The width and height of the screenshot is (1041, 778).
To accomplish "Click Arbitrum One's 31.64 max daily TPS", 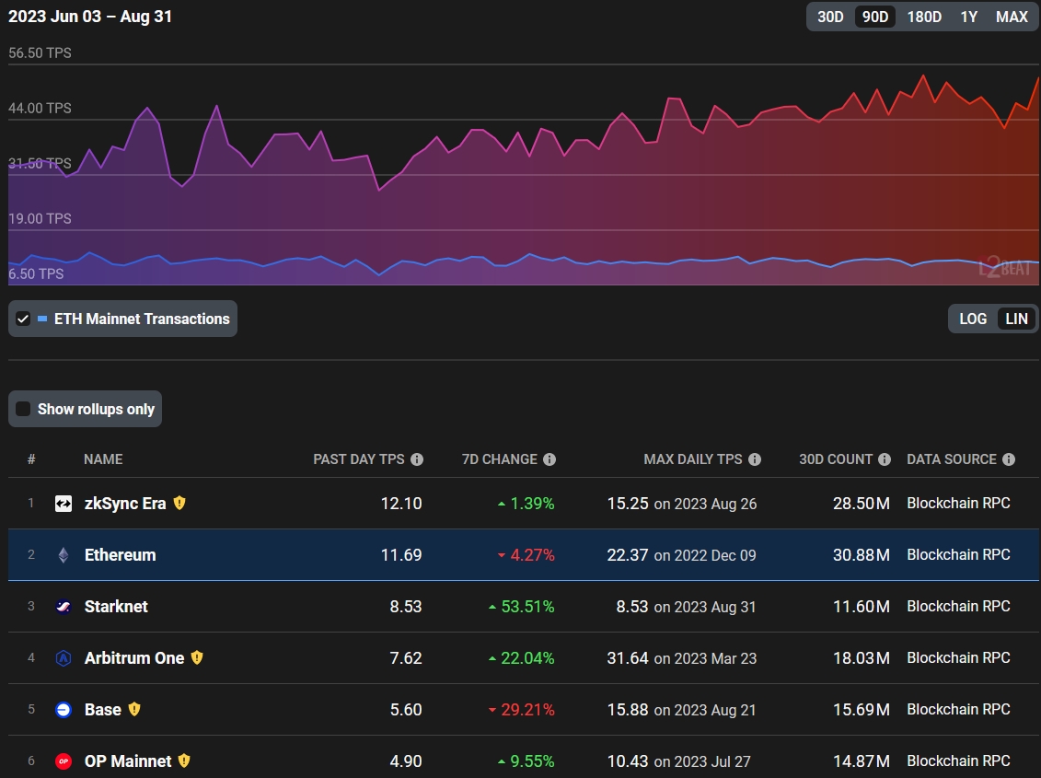I will (628, 658).
